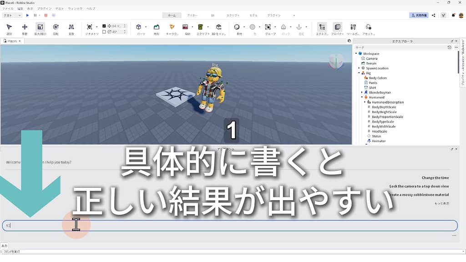Switch to the アバター ribbon tab
The image size is (466, 262).
click(192, 15)
